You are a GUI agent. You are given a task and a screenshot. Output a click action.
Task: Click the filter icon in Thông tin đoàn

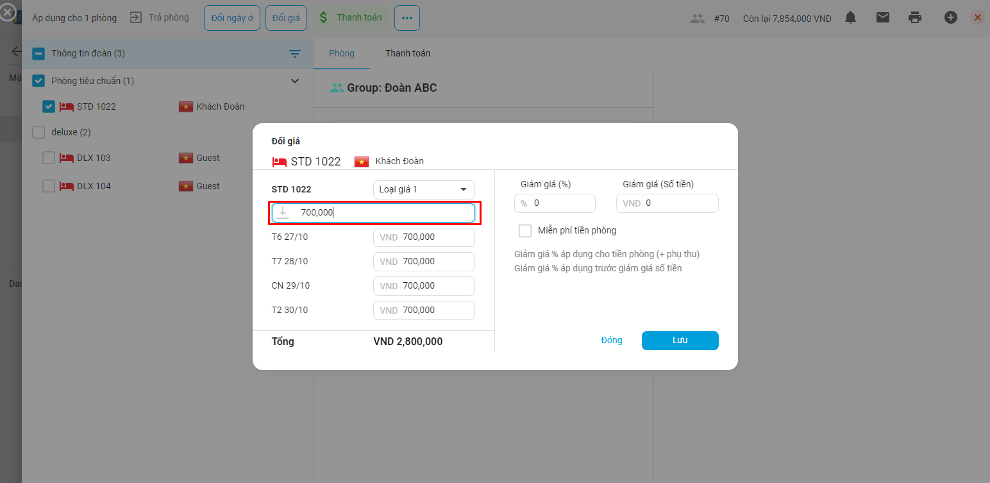pos(295,54)
